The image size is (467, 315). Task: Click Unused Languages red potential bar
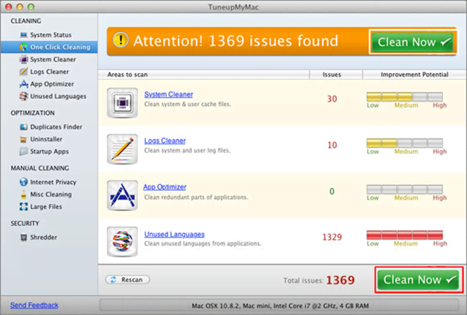tap(404, 235)
